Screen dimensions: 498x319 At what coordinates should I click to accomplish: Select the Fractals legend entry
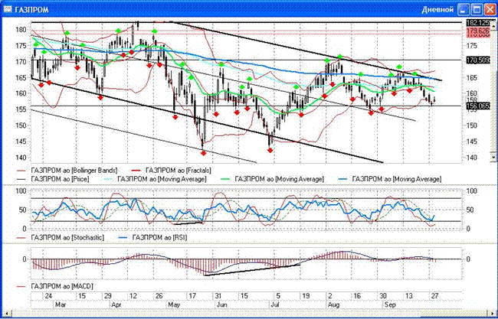[172, 171]
